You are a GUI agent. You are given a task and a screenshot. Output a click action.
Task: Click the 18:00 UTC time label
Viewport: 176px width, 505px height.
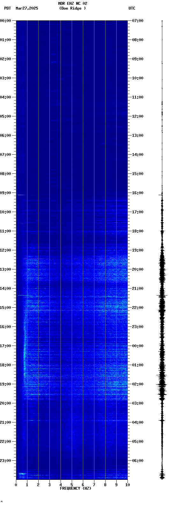(138, 231)
